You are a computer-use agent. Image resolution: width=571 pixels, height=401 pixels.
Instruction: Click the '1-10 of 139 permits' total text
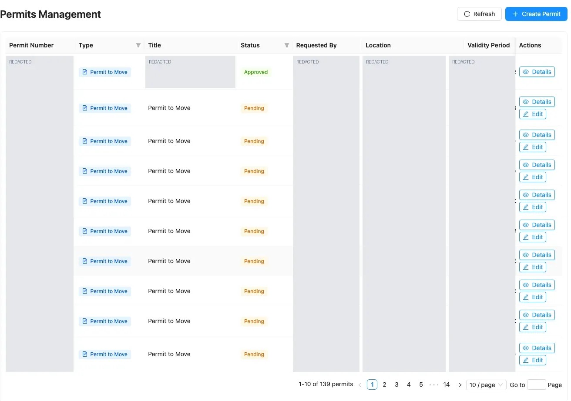[326, 384]
